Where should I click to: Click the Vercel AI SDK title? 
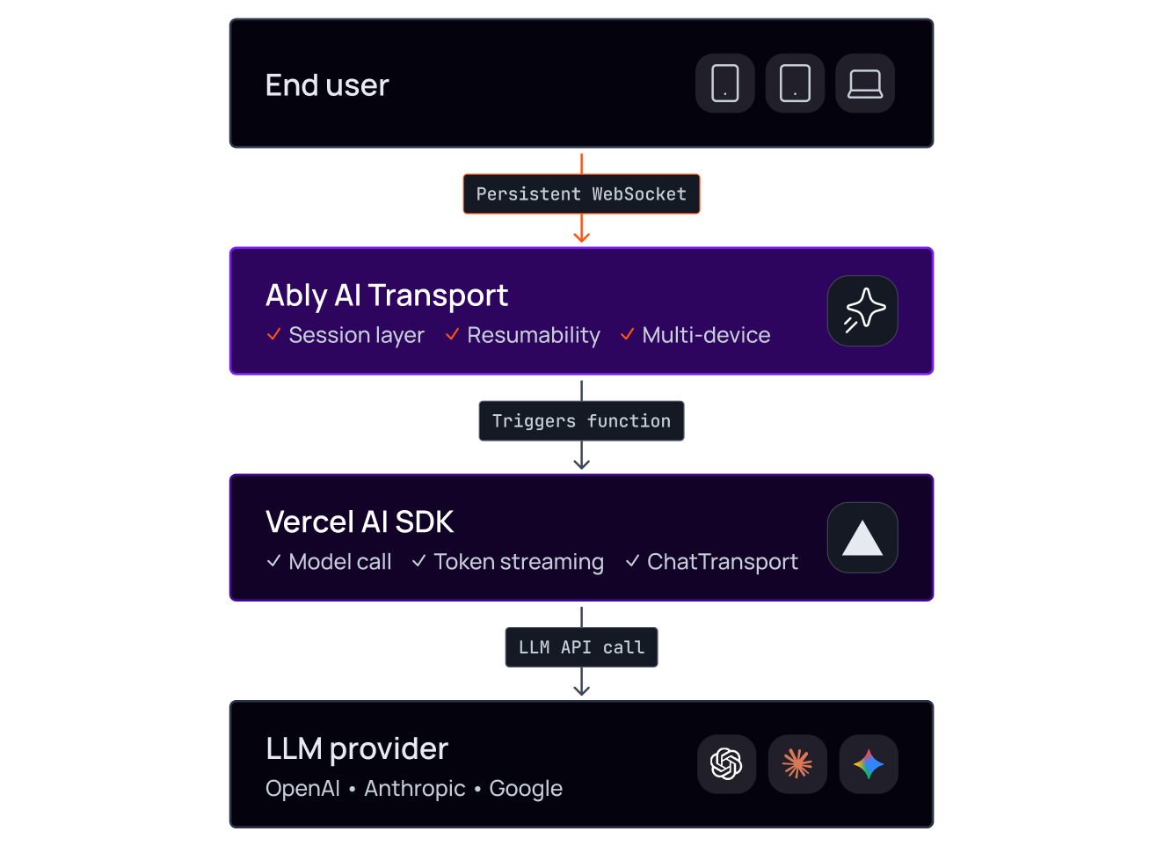(360, 522)
